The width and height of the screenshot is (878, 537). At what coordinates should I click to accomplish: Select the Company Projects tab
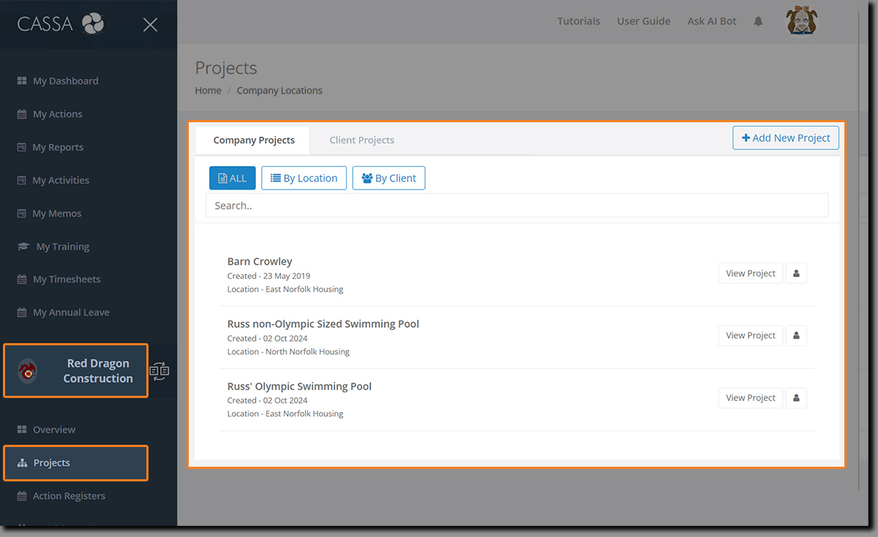pyautogui.click(x=254, y=140)
